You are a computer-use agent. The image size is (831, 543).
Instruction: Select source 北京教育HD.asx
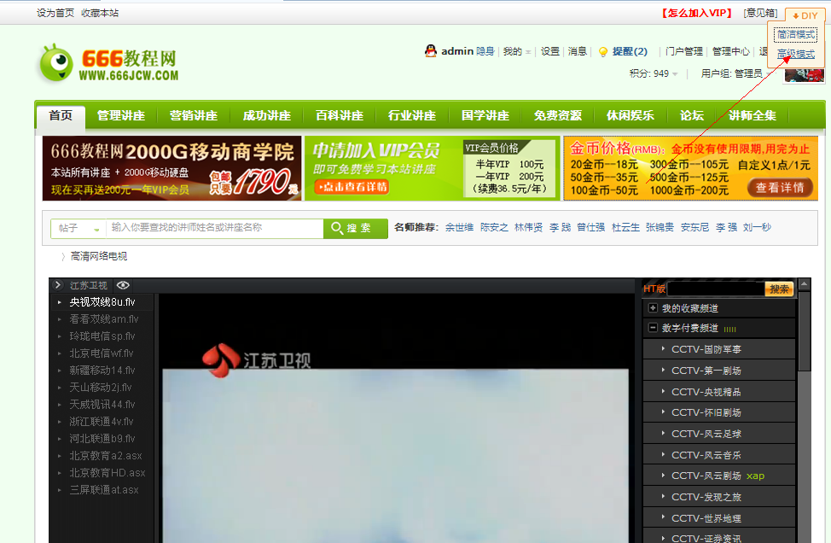coord(107,472)
